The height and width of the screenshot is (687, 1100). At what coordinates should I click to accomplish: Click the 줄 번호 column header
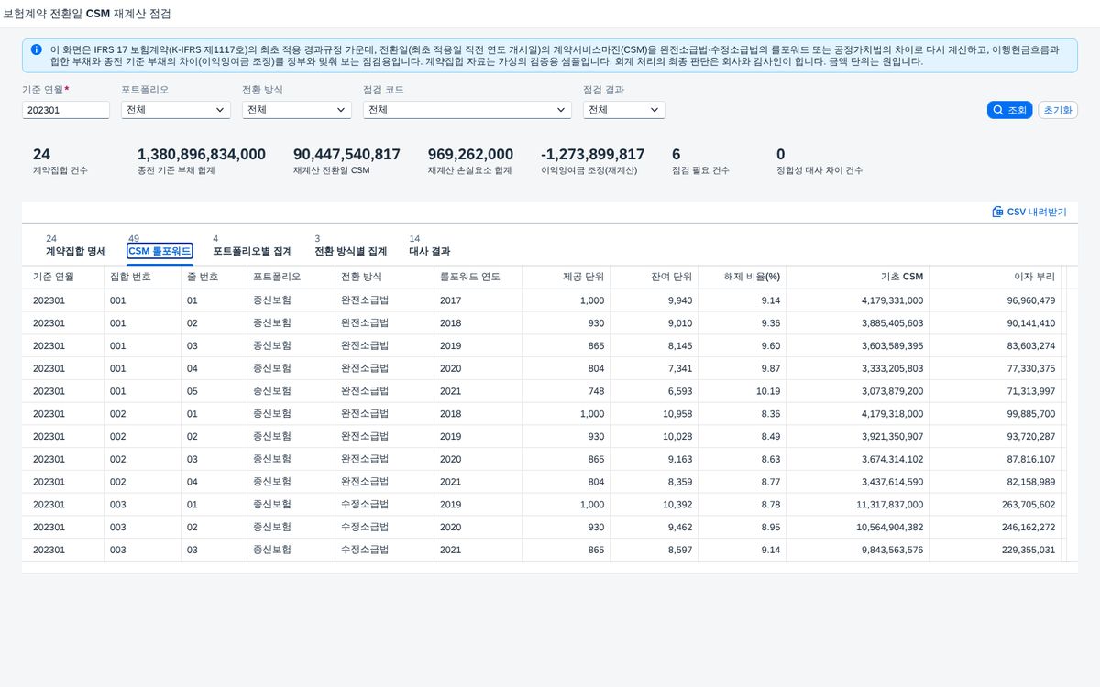click(214, 277)
